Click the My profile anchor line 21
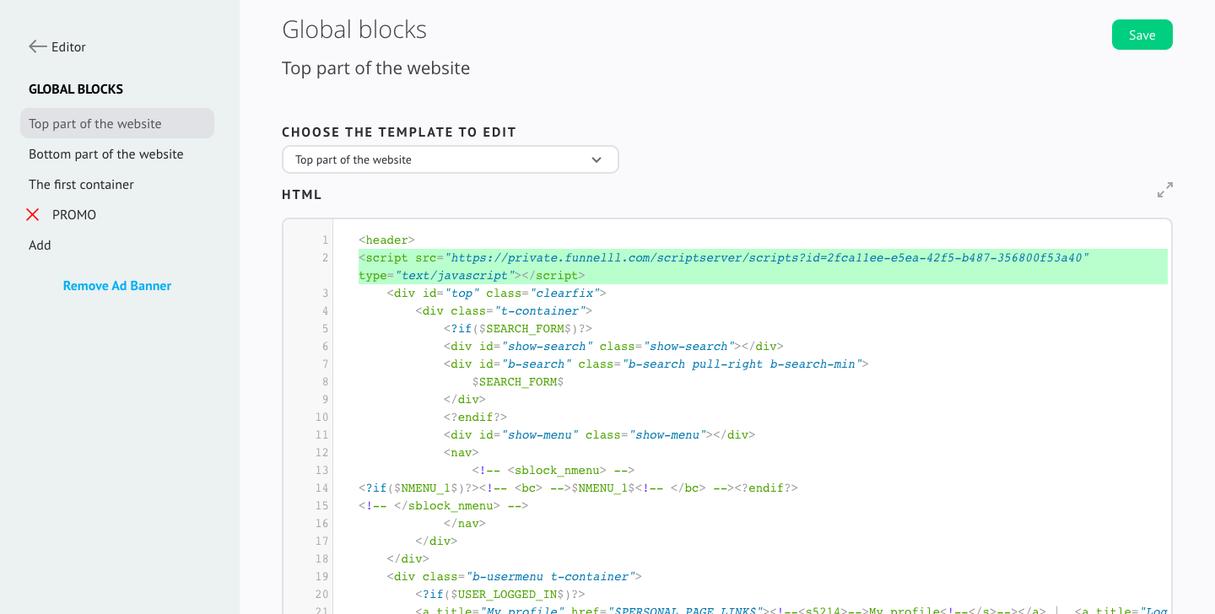Screen dimensions: 1215x614 pyautogui.click(x=793, y=611)
